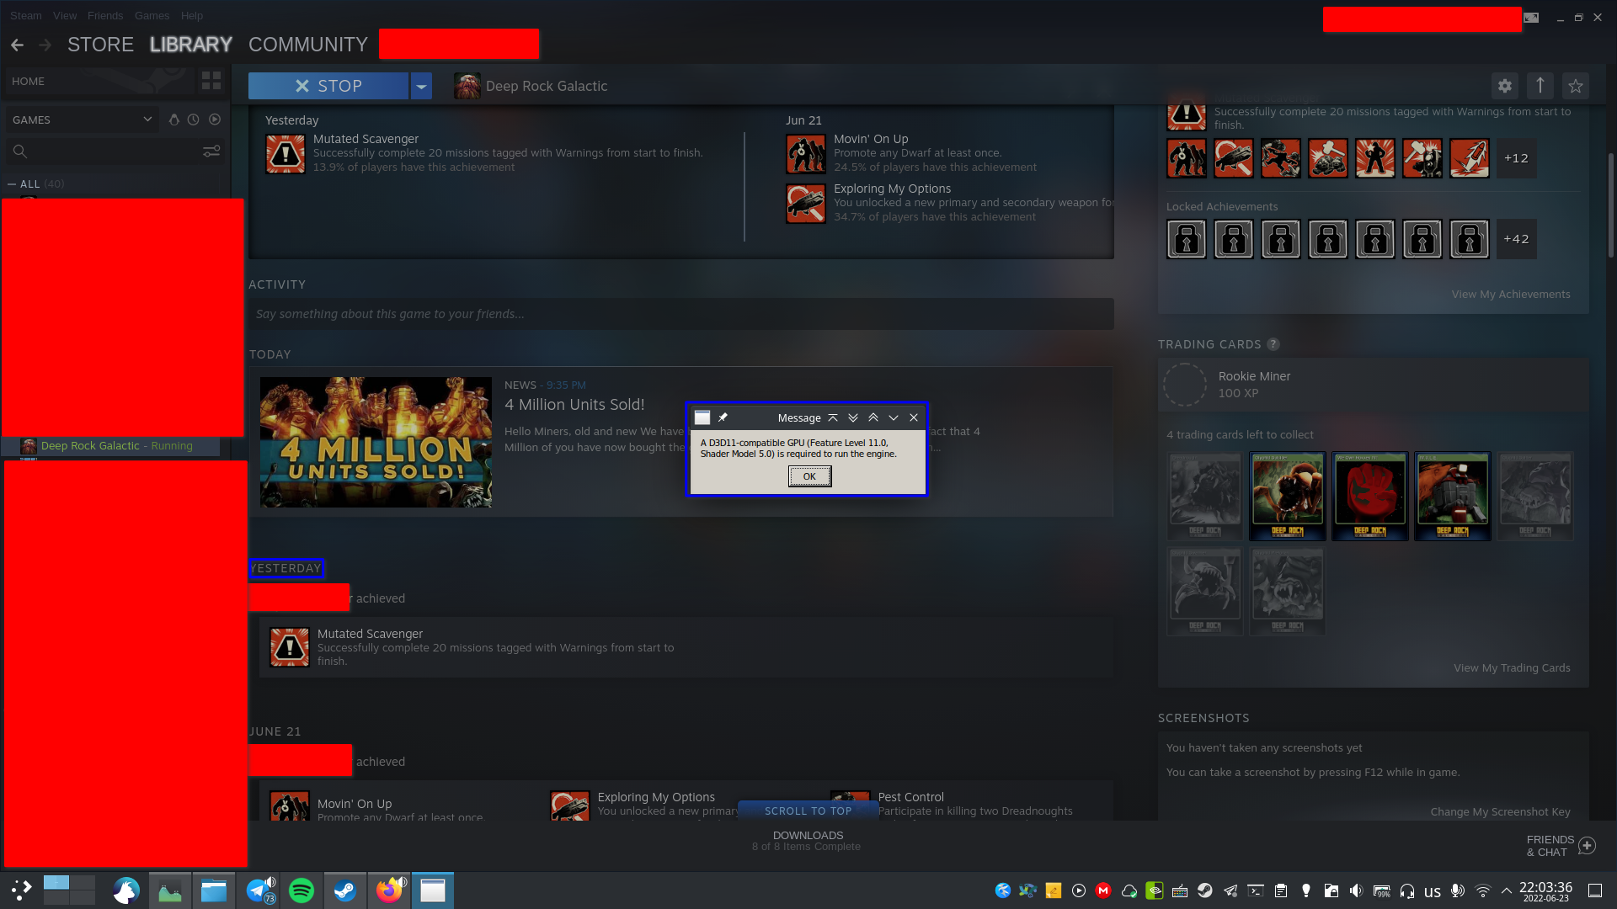Image resolution: width=1617 pixels, height=909 pixels.
Task: Pin the Message dialog on all desktops
Action: click(x=723, y=417)
